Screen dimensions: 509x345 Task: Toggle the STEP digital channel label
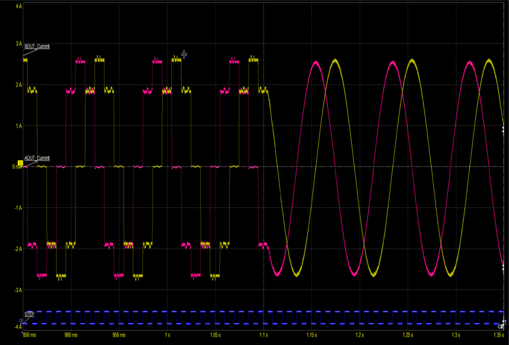tap(29, 314)
